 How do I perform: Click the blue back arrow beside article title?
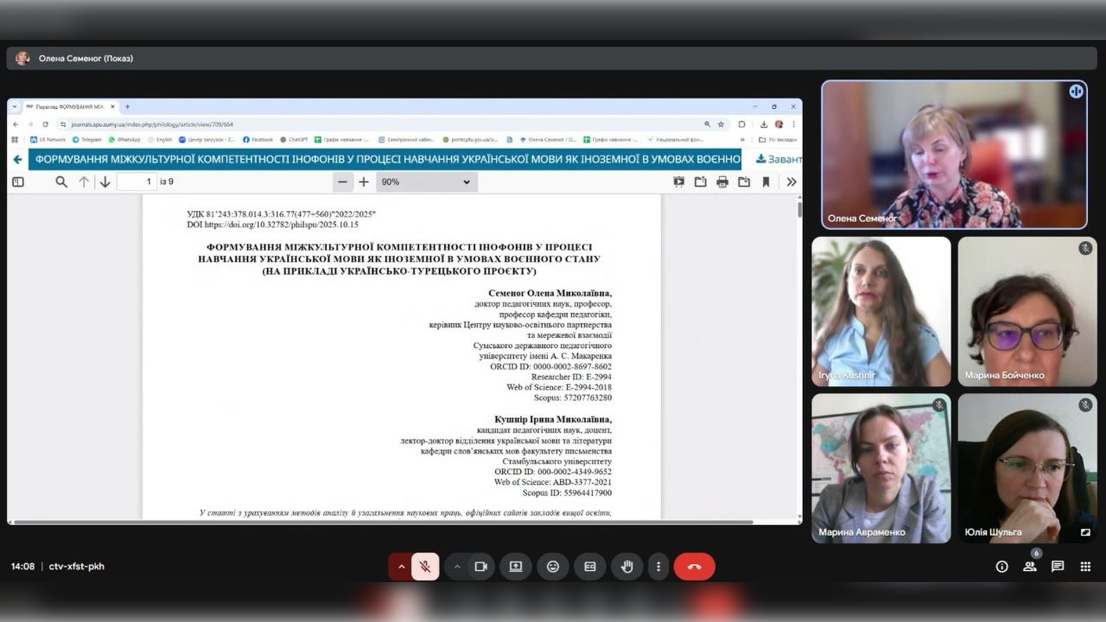point(18,160)
